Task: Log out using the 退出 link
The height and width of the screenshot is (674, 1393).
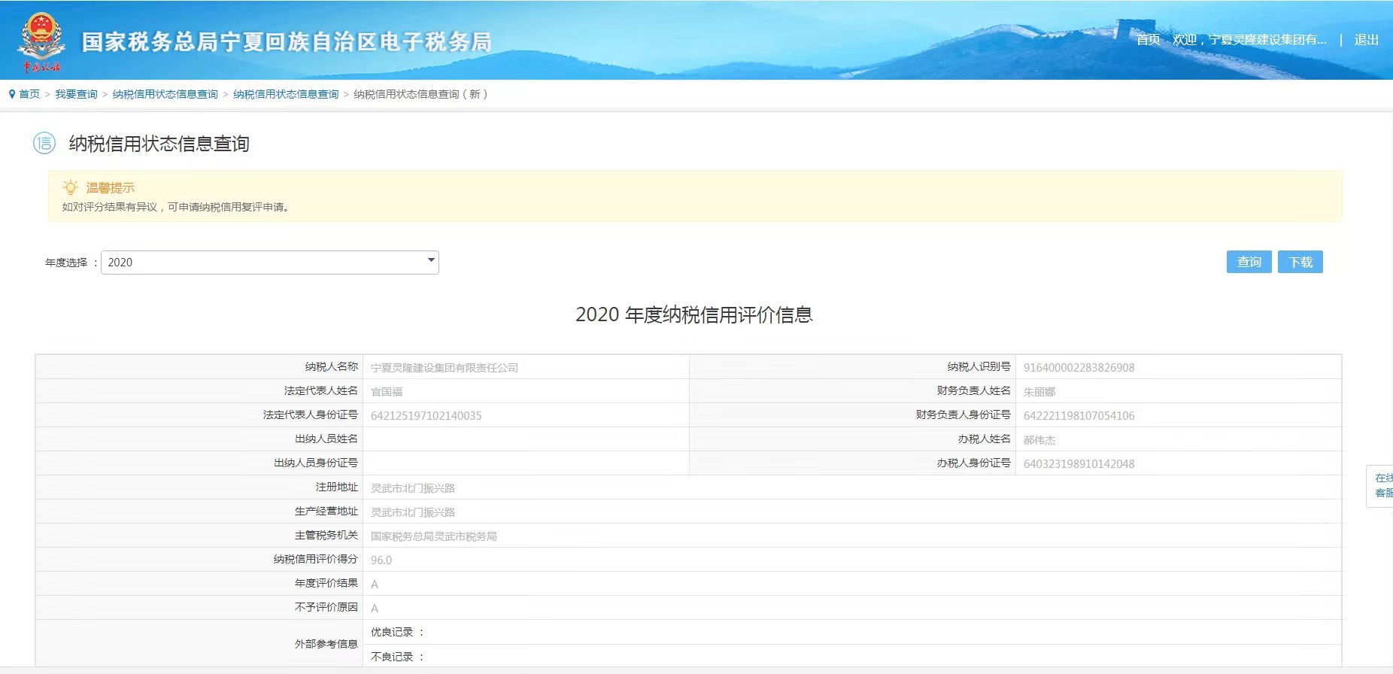Action: (x=1366, y=40)
